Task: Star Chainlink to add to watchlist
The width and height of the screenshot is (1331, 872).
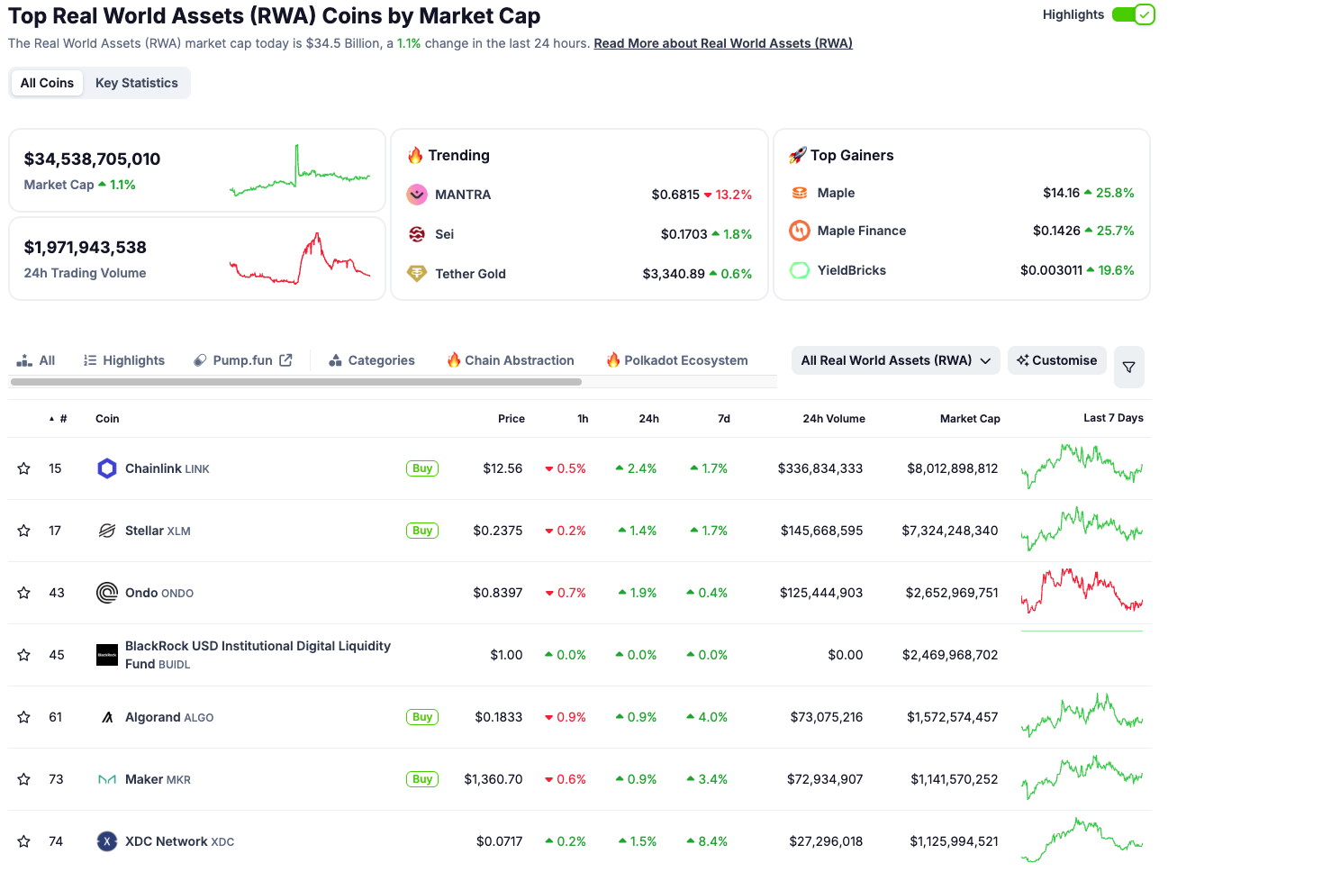Action: [x=24, y=468]
